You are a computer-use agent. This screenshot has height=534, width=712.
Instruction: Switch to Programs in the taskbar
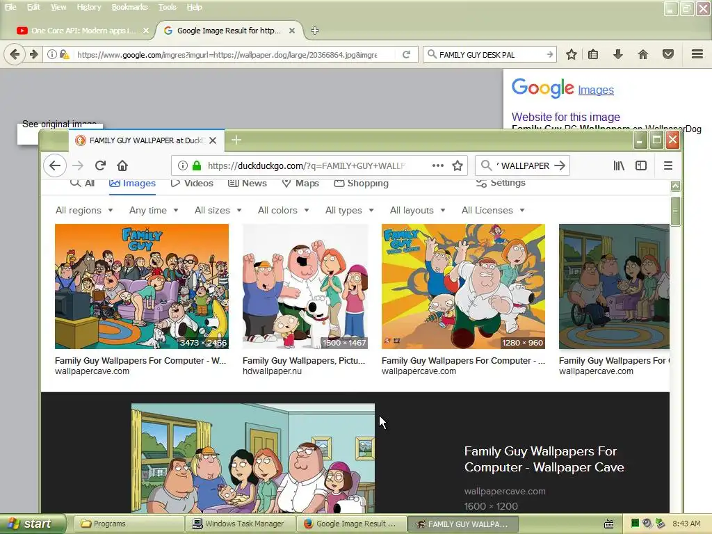[x=129, y=524]
